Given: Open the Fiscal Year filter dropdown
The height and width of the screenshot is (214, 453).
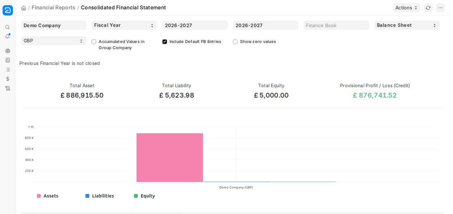Looking at the screenshot, I should click(x=124, y=25).
